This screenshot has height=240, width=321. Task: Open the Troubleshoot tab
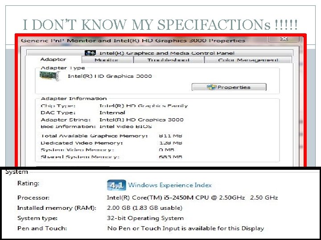(169, 60)
